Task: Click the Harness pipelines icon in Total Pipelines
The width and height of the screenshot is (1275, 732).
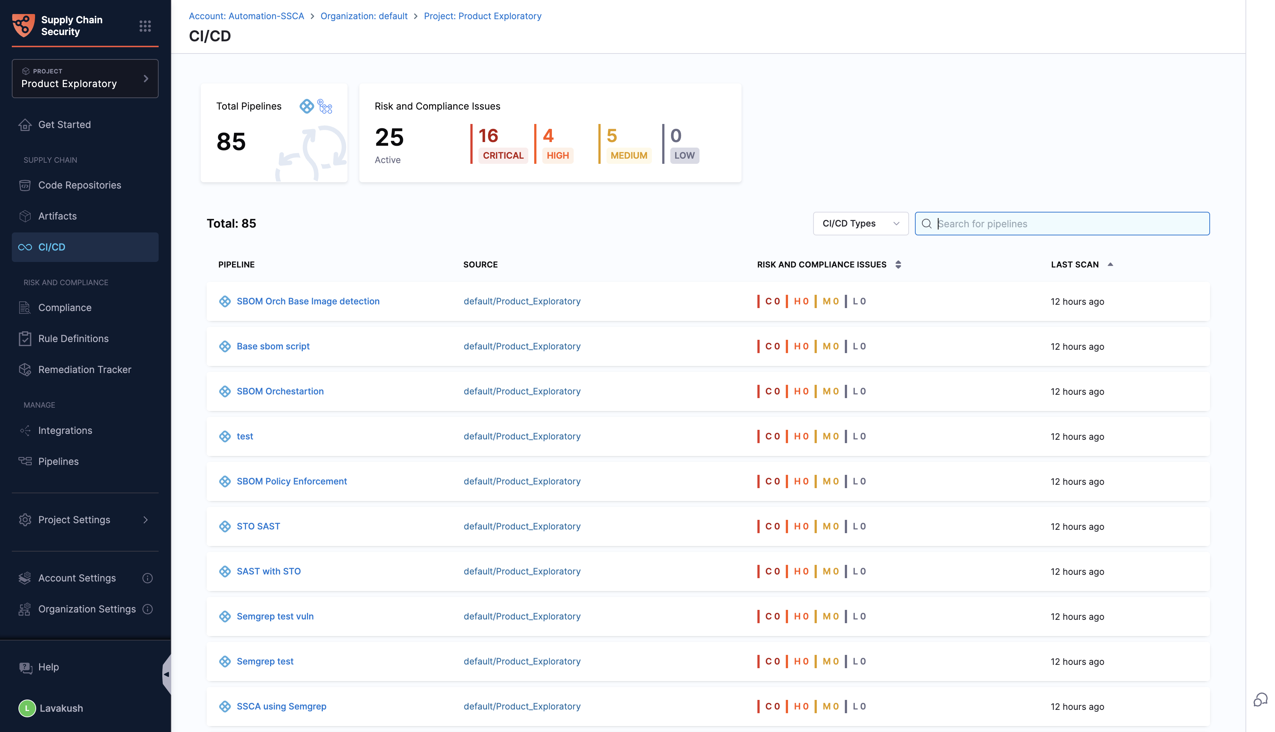Action: (x=306, y=106)
